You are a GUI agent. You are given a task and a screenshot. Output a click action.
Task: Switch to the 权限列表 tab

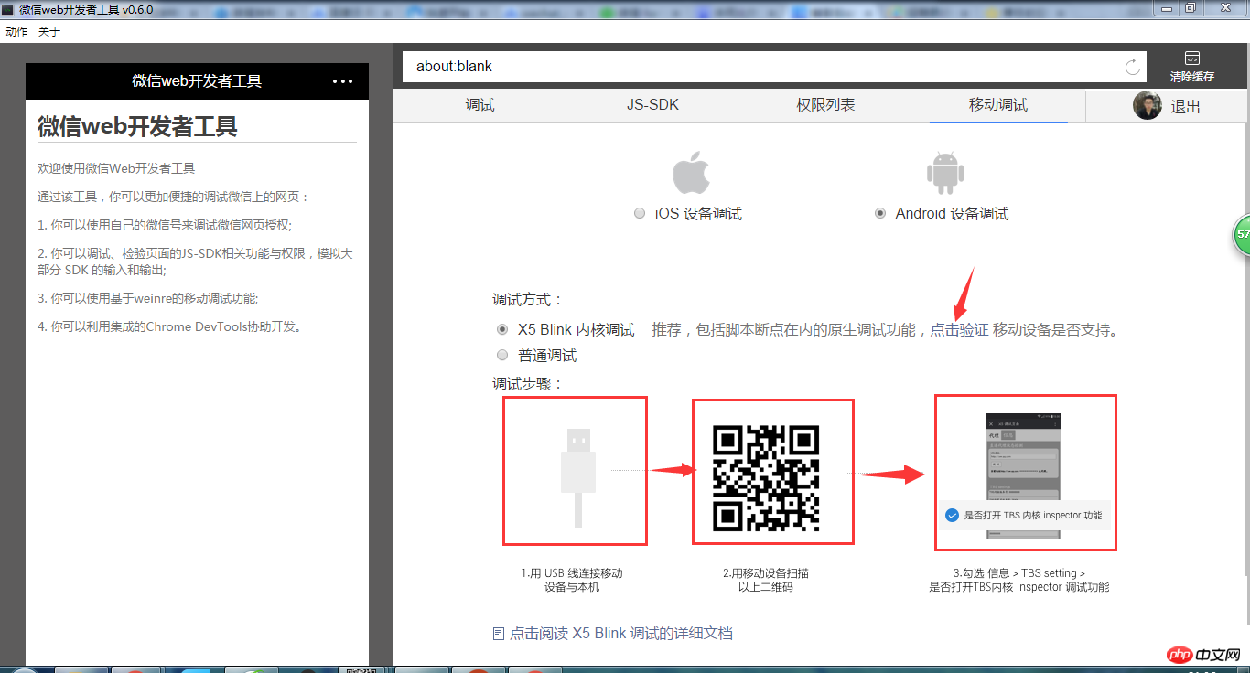tap(825, 105)
